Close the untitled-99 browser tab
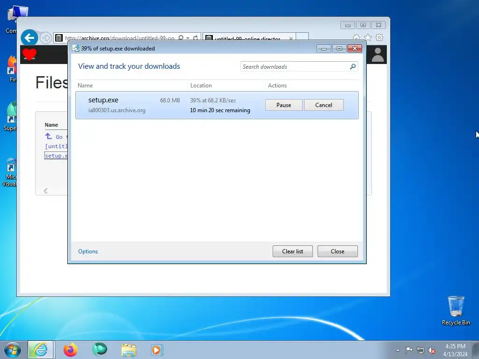This screenshot has width=479, height=359. point(291,38)
